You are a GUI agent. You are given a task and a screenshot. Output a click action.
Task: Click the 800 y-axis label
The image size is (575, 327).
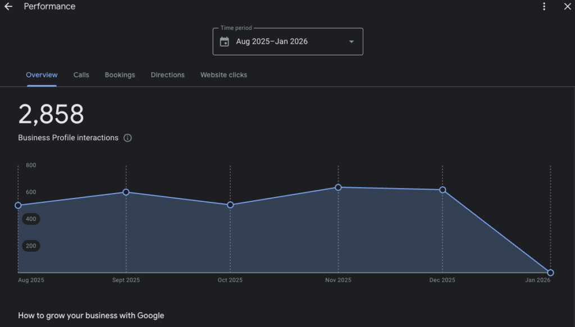(31, 165)
